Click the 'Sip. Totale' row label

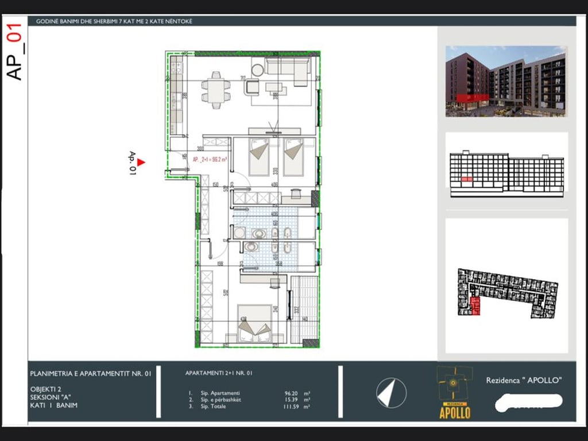(213, 407)
